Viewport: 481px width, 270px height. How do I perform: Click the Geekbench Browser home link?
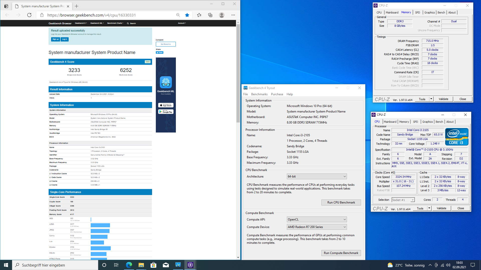60,23
